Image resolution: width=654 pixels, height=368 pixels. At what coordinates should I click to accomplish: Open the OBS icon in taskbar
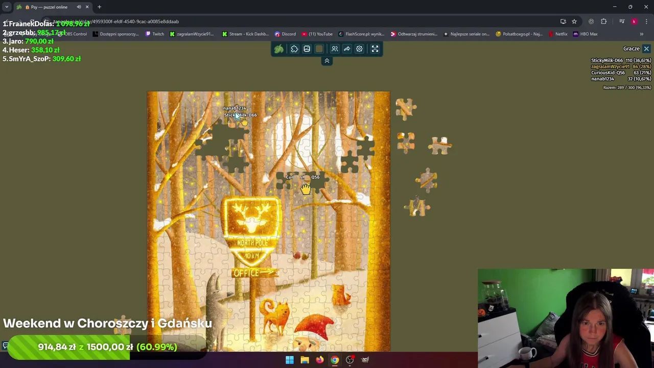pos(350,360)
